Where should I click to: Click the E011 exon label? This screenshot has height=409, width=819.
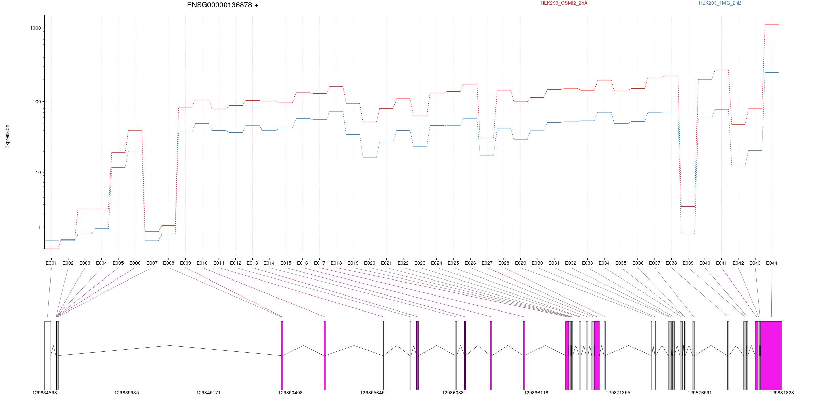point(219,263)
